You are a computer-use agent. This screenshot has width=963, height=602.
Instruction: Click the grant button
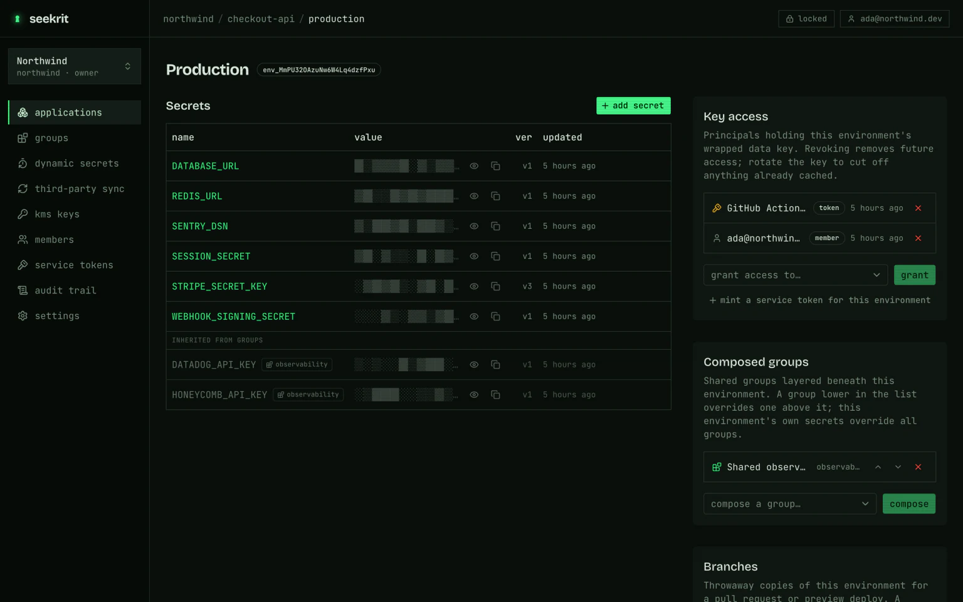(x=915, y=275)
